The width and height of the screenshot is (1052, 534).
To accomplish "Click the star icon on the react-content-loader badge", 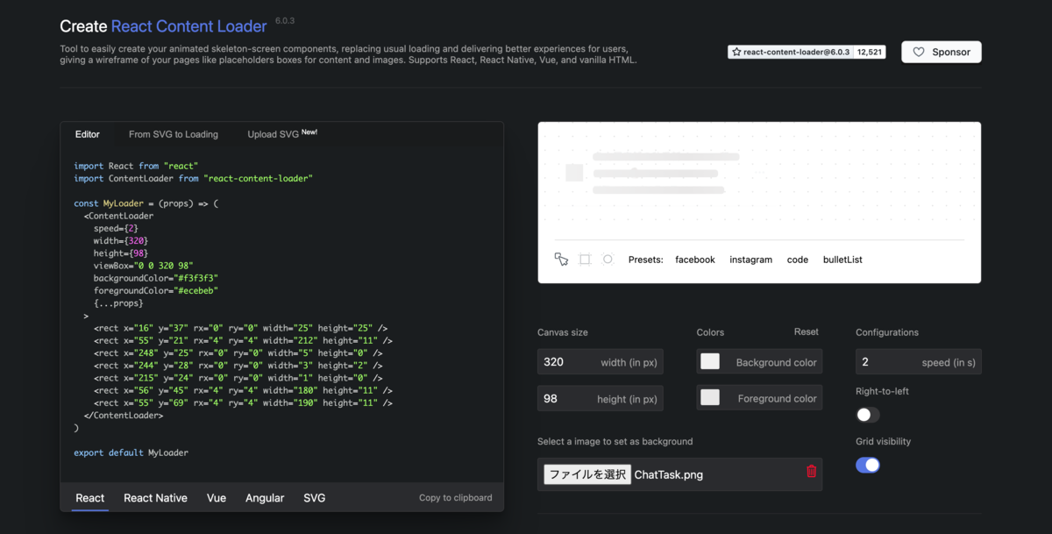I will point(736,53).
